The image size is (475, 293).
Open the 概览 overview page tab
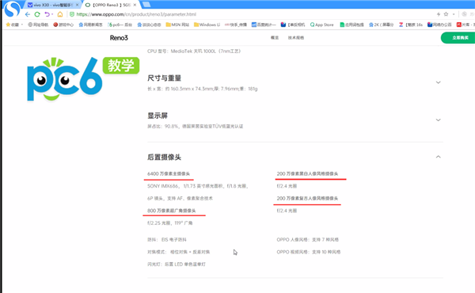point(275,37)
